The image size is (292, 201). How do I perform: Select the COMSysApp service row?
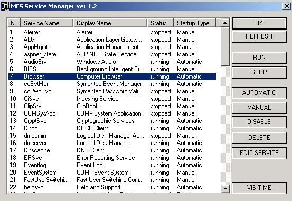[112, 113]
